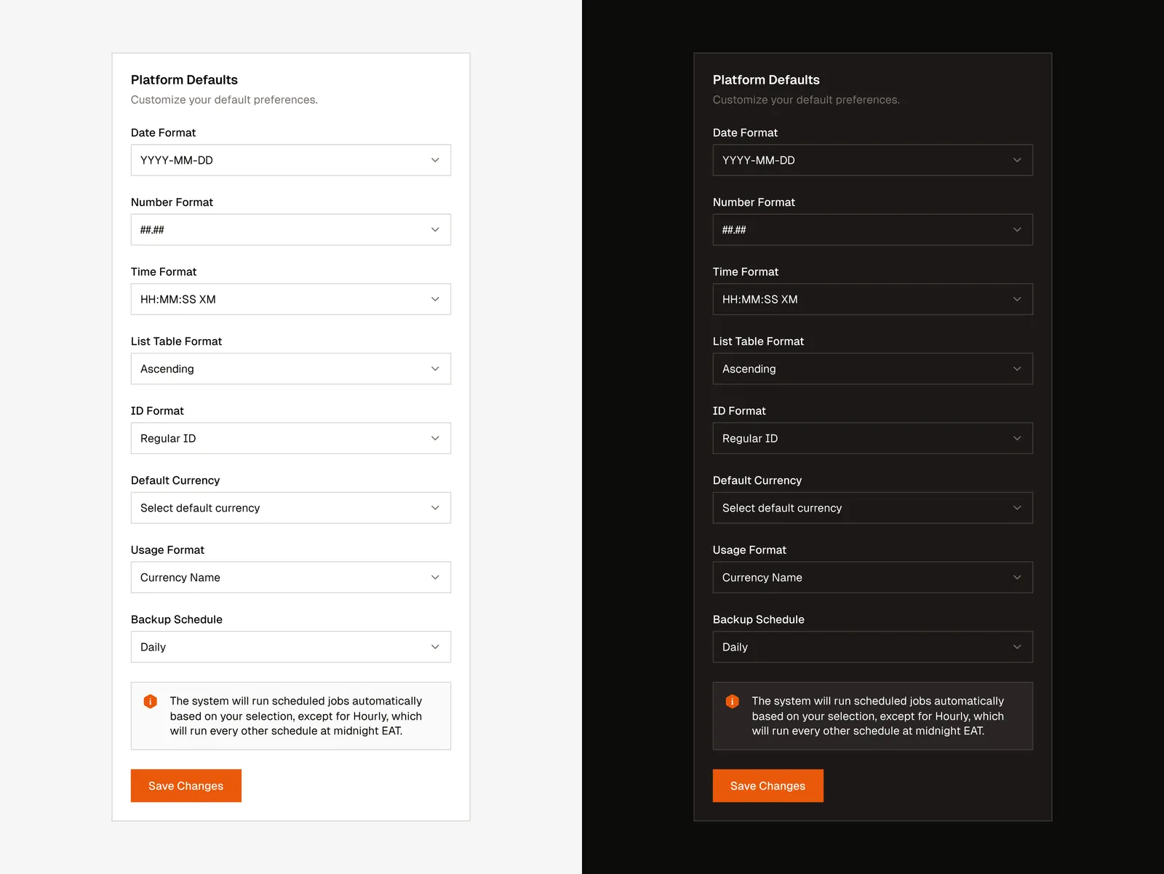Open the light-theme ID Format dropdown
Viewport: 1164px width, 874px height.
pyautogui.click(x=290, y=438)
